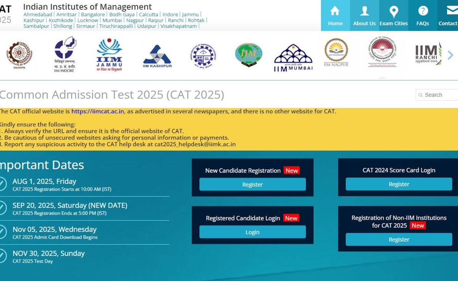The width and height of the screenshot is (458, 281).
Task: Show next logos with the carousel arrow
Action: 450,55
